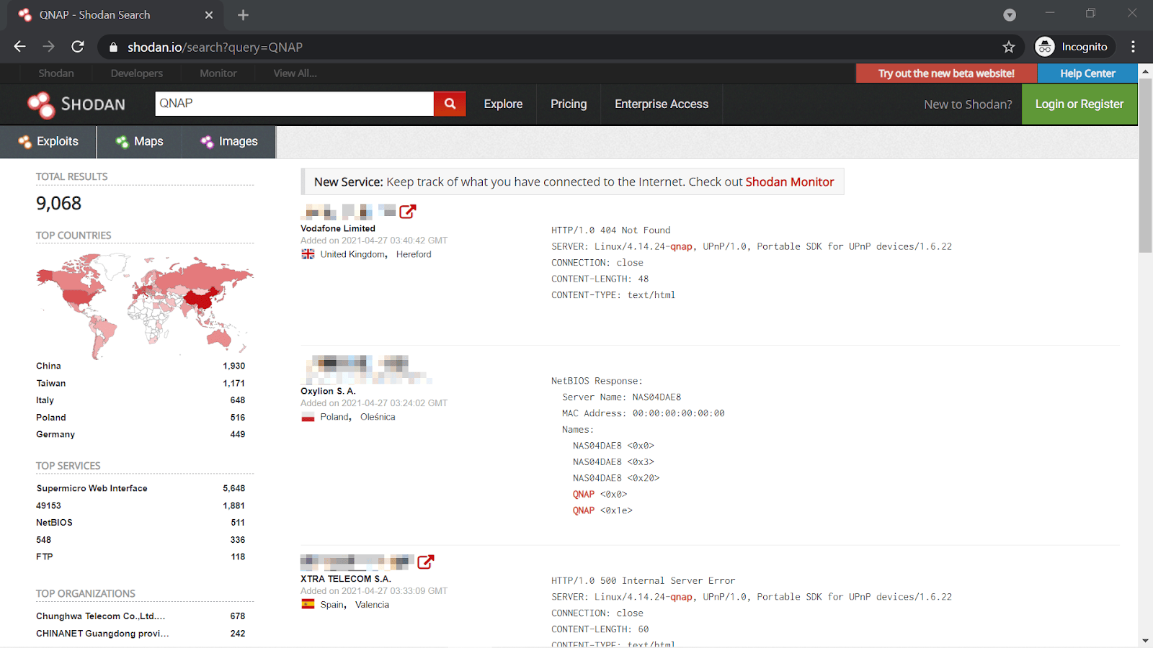Click the lock icon in address bar
The width and height of the screenshot is (1153, 648).
[x=113, y=48]
